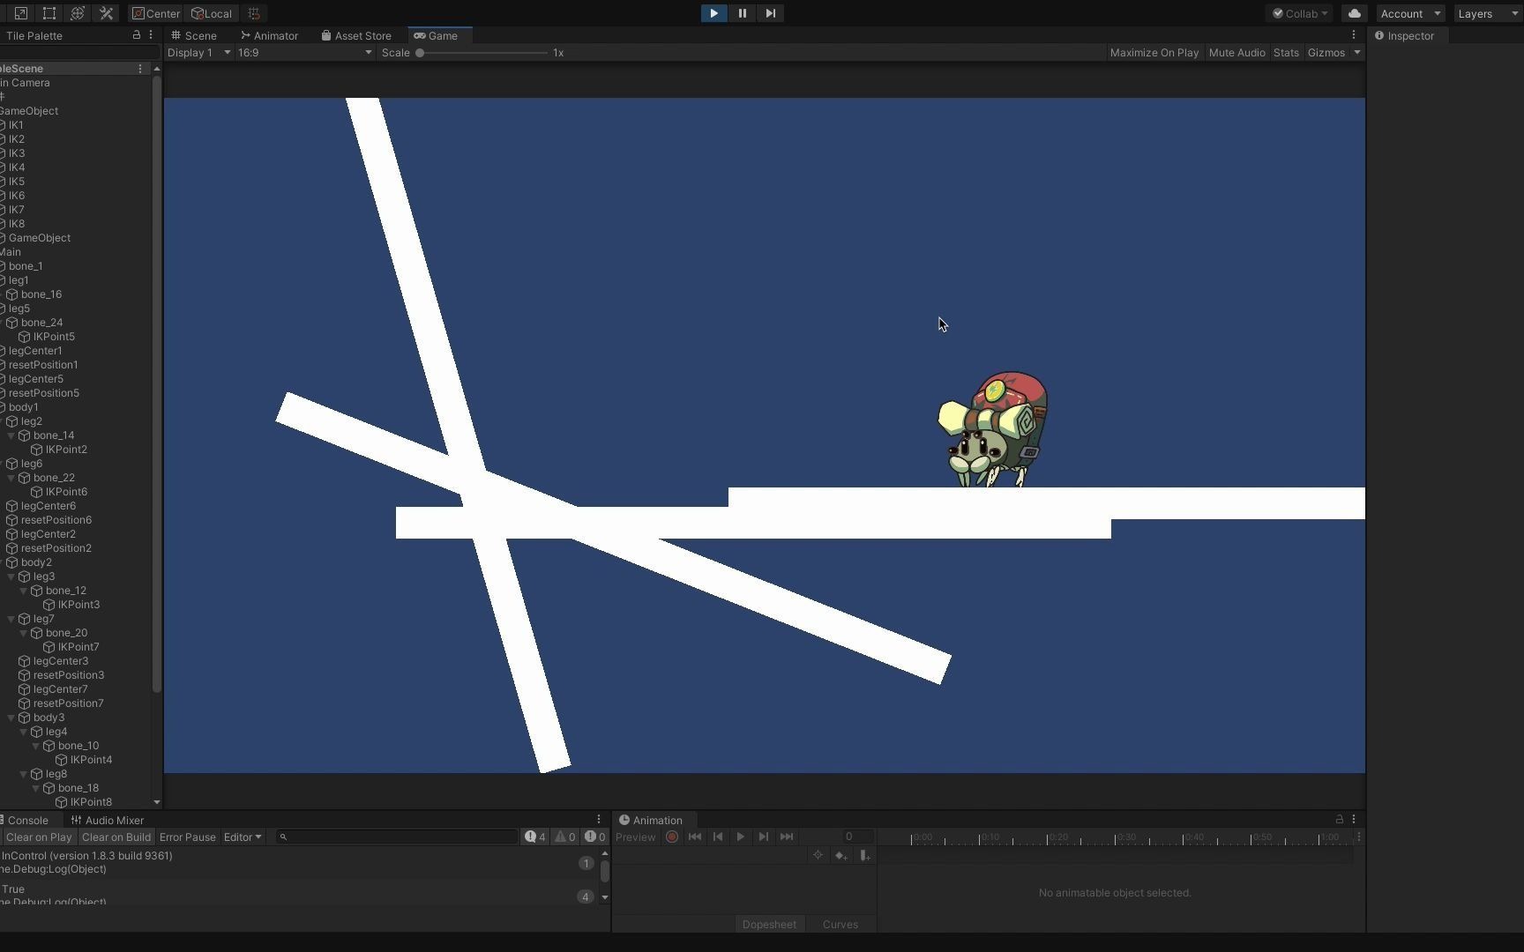Click Maximize On Play in Game view
This screenshot has width=1524, height=952.
coord(1154,52)
